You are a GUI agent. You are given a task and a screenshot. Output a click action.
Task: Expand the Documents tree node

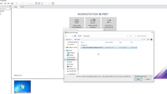point(66,57)
